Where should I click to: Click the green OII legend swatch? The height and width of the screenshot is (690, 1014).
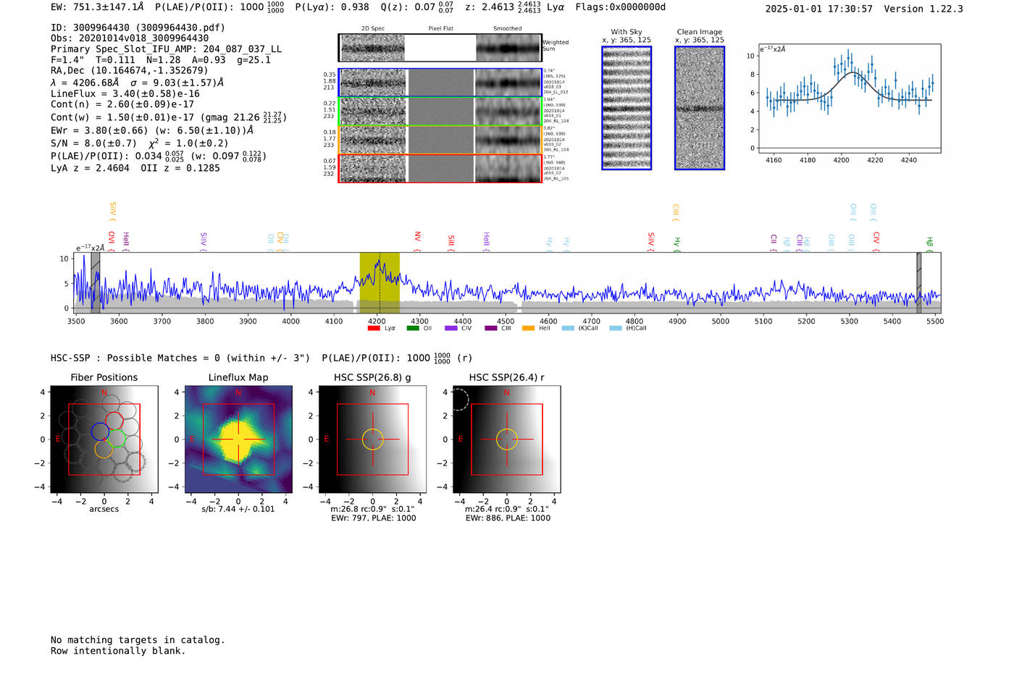pos(413,328)
